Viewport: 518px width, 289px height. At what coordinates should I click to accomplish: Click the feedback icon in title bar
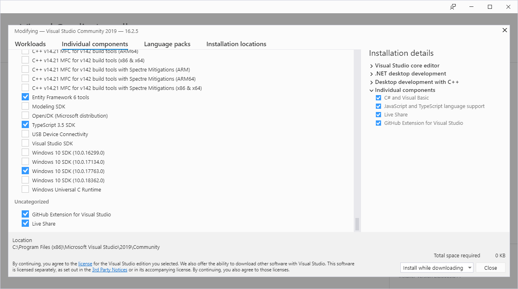pos(453,7)
